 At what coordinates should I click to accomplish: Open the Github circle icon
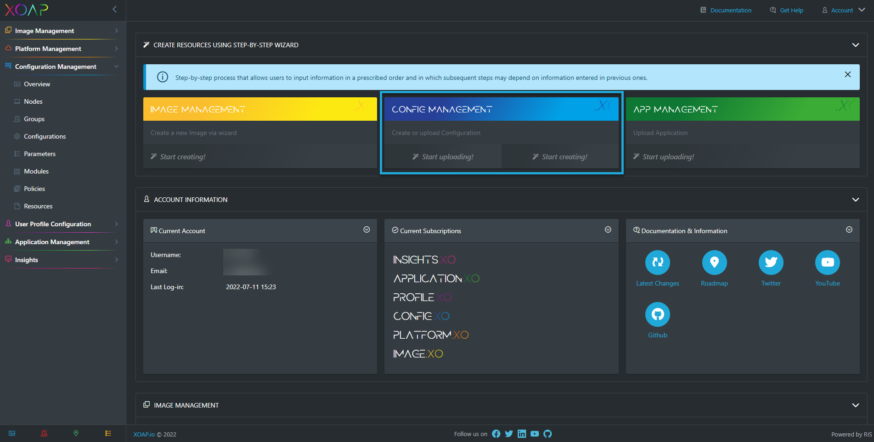658,314
